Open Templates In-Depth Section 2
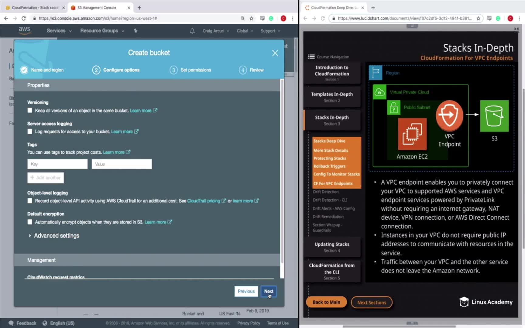525x328 pixels. tap(332, 97)
